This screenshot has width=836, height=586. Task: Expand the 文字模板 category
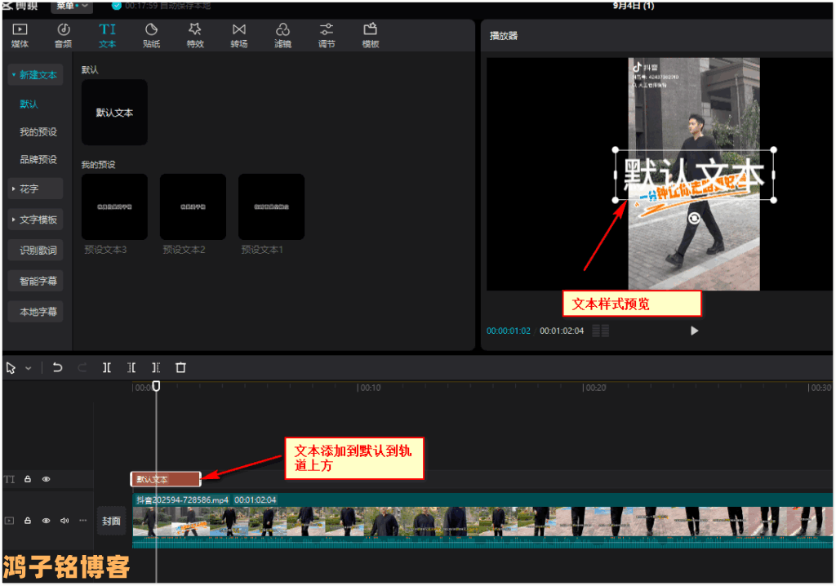coord(35,220)
